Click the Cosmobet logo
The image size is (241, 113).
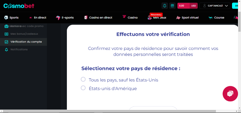click(19, 6)
